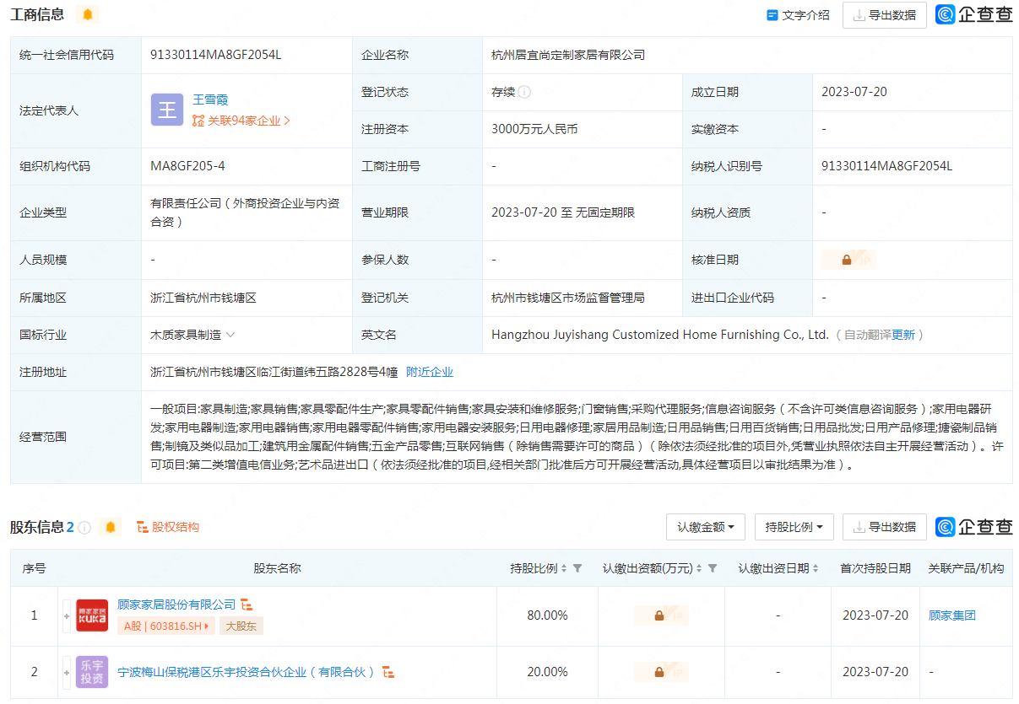
Task: Click the locked 认缴出资额 icon in the 顾家家居 row
Action: [661, 616]
